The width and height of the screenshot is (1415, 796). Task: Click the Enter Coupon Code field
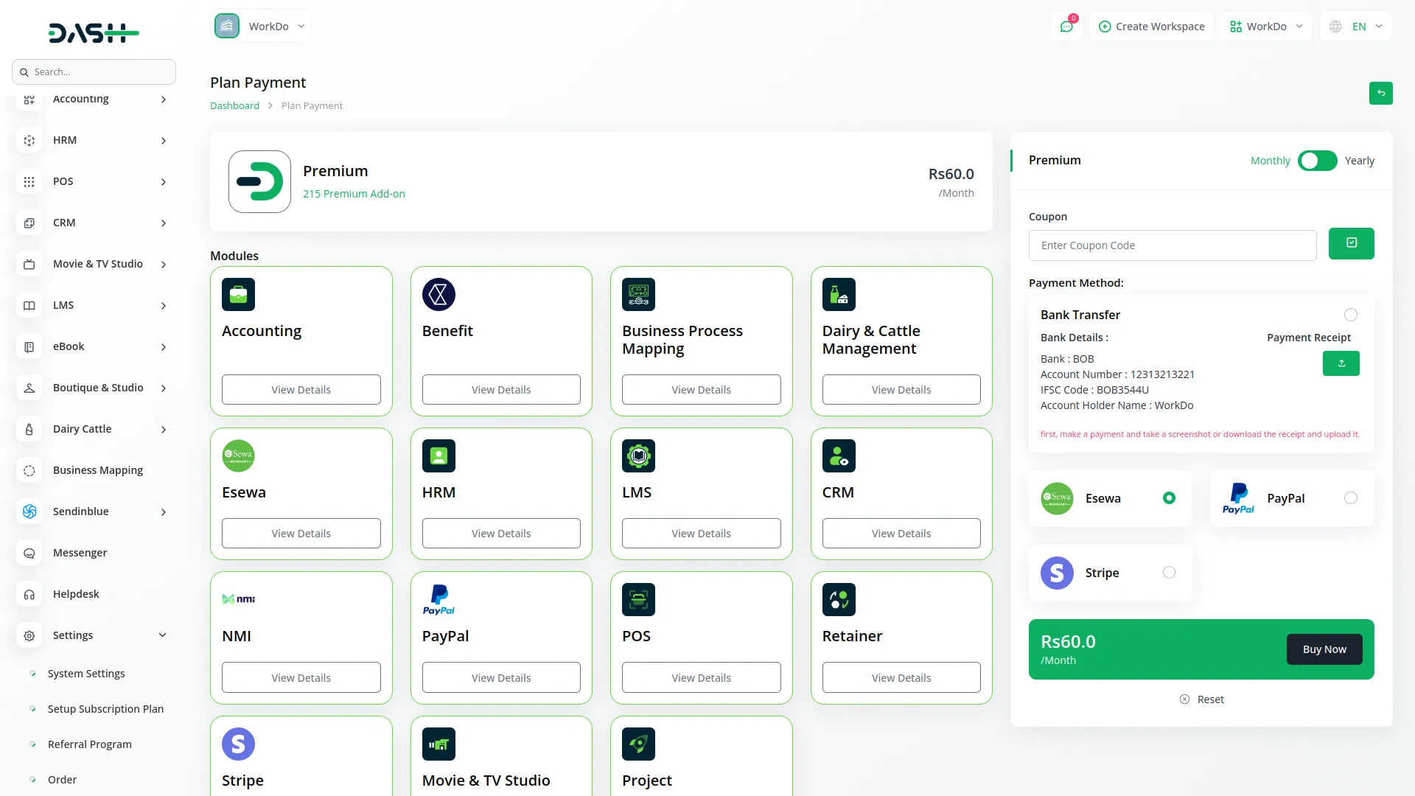[x=1172, y=245]
